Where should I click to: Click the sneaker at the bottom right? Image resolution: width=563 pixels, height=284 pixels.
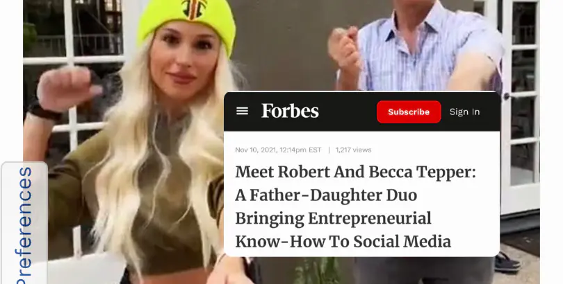(507, 263)
